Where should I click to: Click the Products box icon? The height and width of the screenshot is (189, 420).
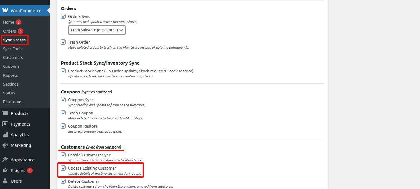click(5, 113)
